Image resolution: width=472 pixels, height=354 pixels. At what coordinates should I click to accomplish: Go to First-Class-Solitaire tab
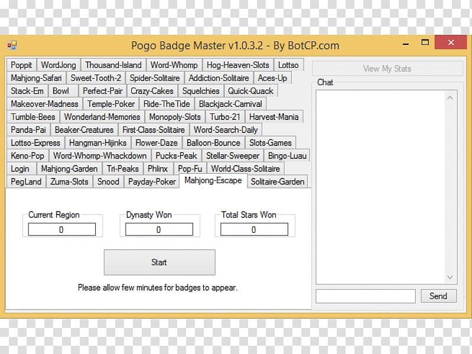tap(154, 130)
